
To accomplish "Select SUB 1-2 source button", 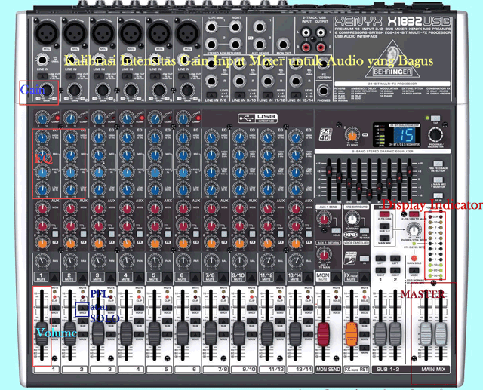I will point(384,226).
